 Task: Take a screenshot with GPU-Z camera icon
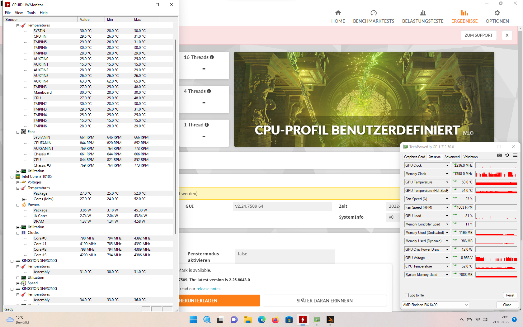click(499, 155)
